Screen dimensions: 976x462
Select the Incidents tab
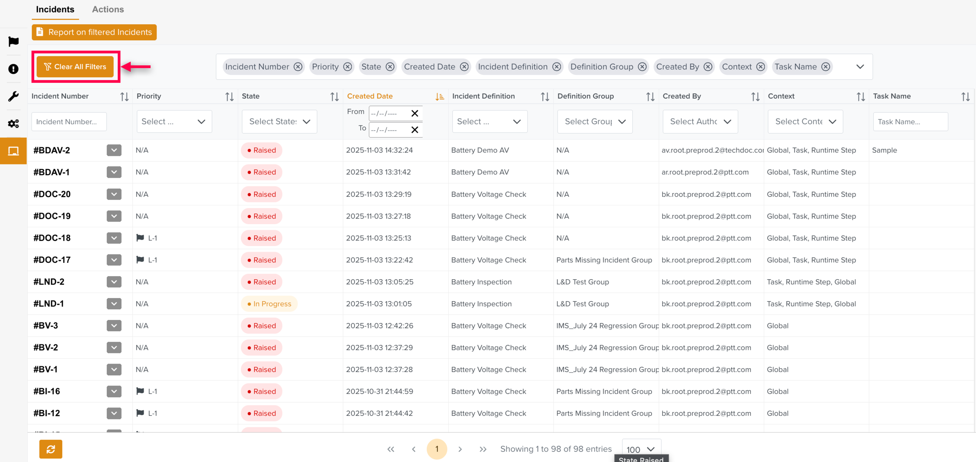(55, 9)
